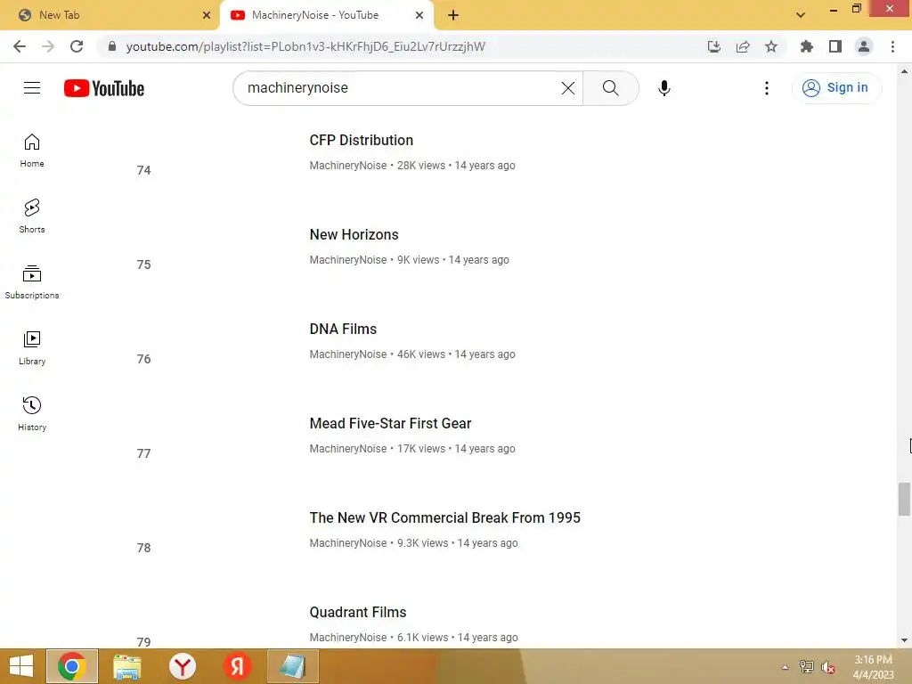The height and width of the screenshot is (684, 912).
Task: Open the Chrome profile avatar
Action: [x=864, y=46]
